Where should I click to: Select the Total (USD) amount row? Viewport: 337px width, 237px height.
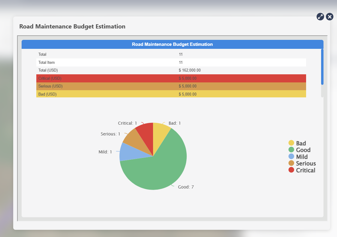point(171,70)
